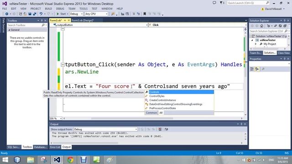Collapse the General group in Toolbox
292x164 pixels.
(9, 30)
